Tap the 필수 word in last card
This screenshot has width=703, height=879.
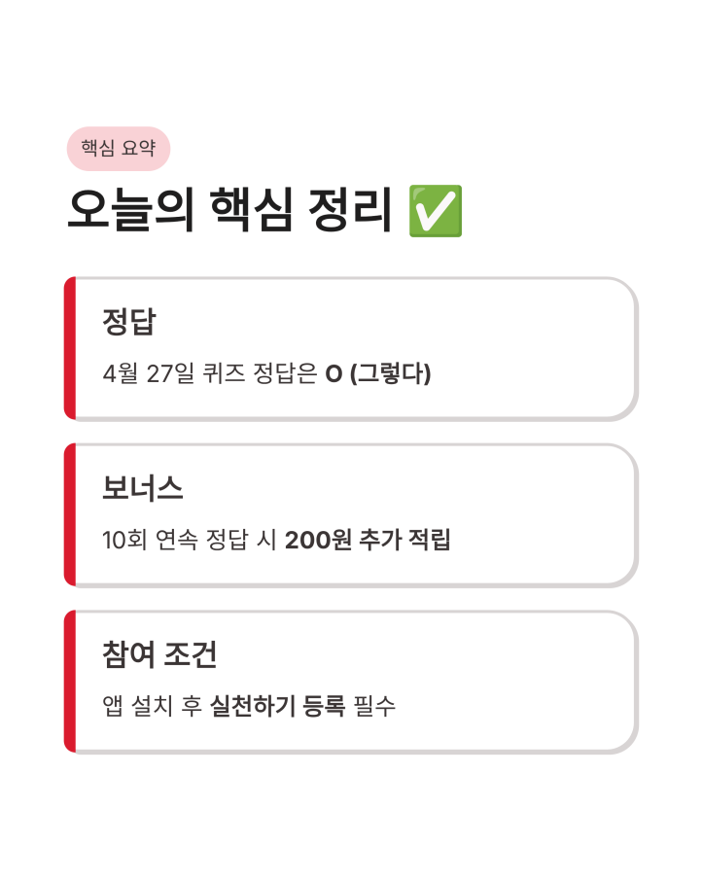pyautogui.click(x=374, y=706)
